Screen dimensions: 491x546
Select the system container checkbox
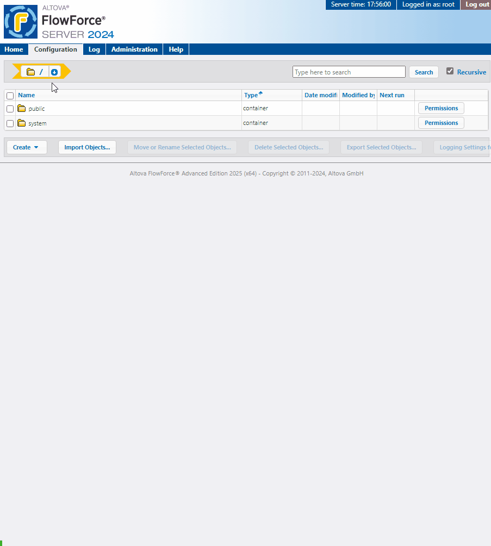(10, 123)
